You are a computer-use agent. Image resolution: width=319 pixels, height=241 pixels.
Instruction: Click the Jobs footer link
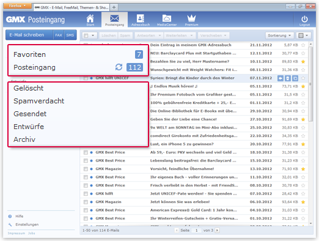31,233
